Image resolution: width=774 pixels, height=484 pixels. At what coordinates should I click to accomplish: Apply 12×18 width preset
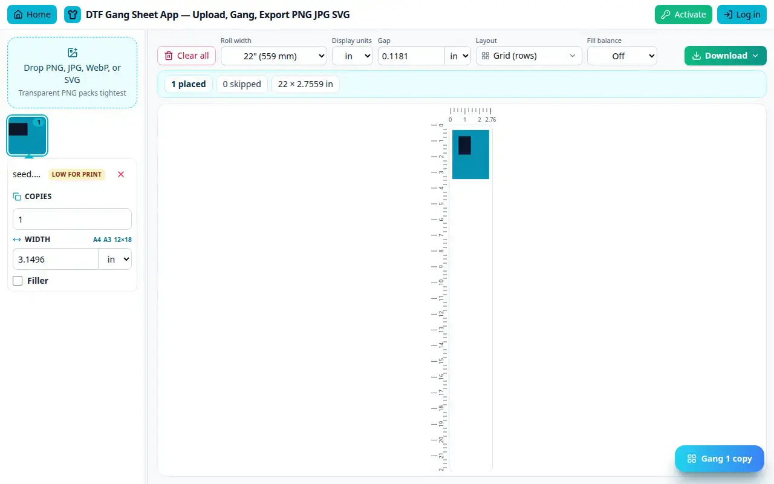123,240
